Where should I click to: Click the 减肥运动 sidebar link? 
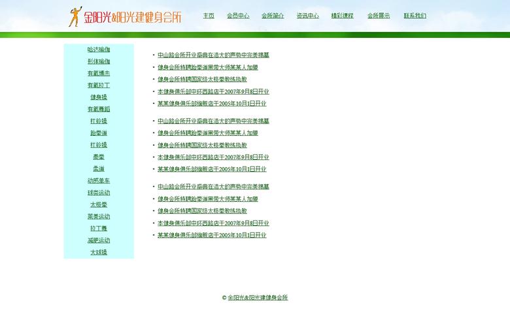(x=99, y=240)
